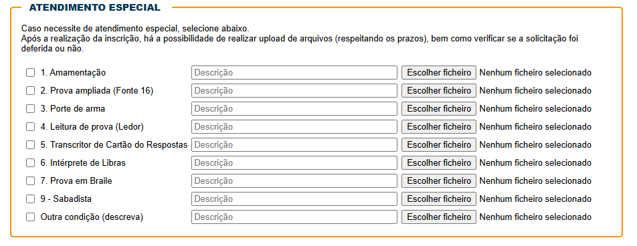
Task: Click the Descrição field for Amamentação
Action: [294, 73]
